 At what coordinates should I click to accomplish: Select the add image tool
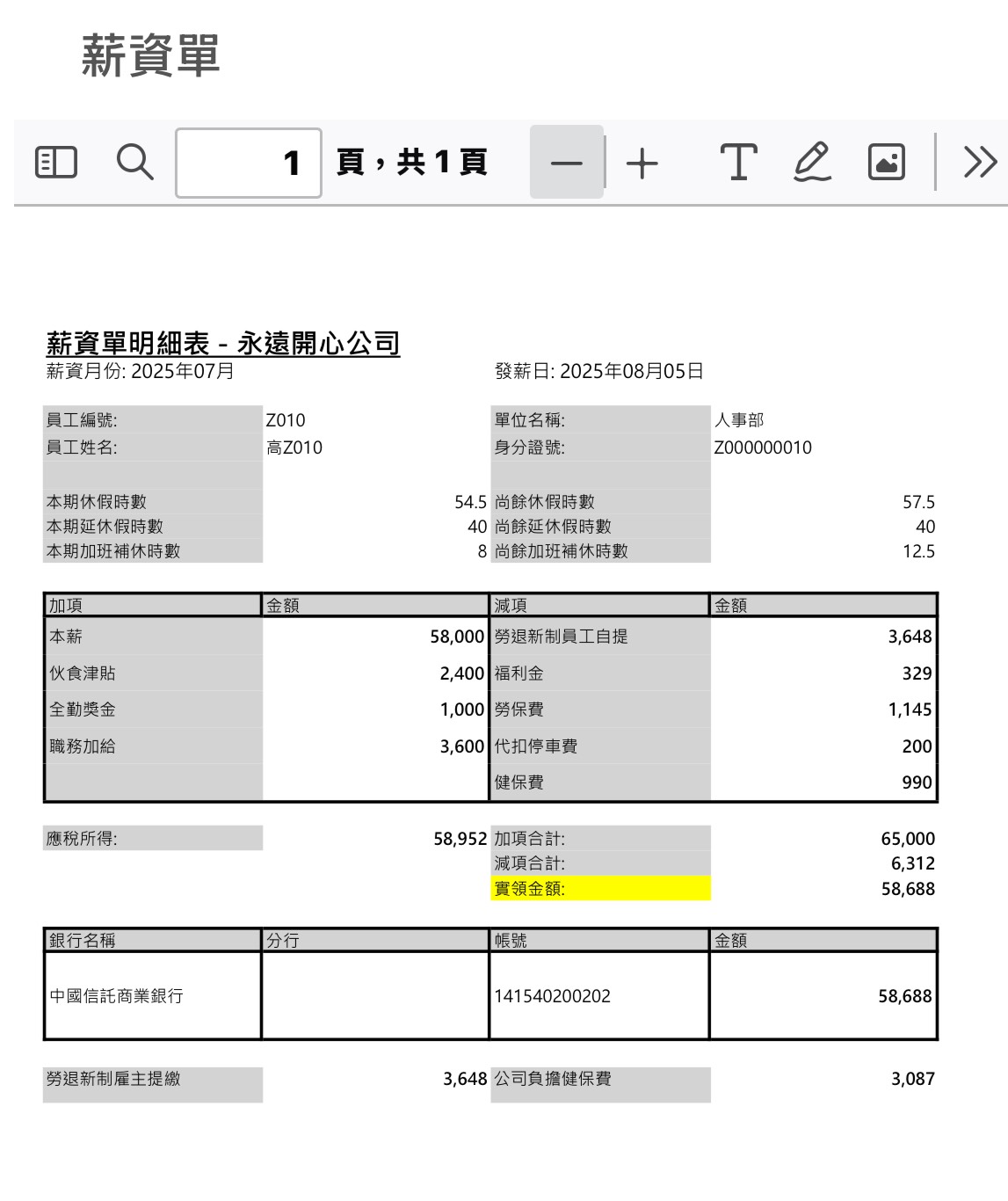click(886, 163)
